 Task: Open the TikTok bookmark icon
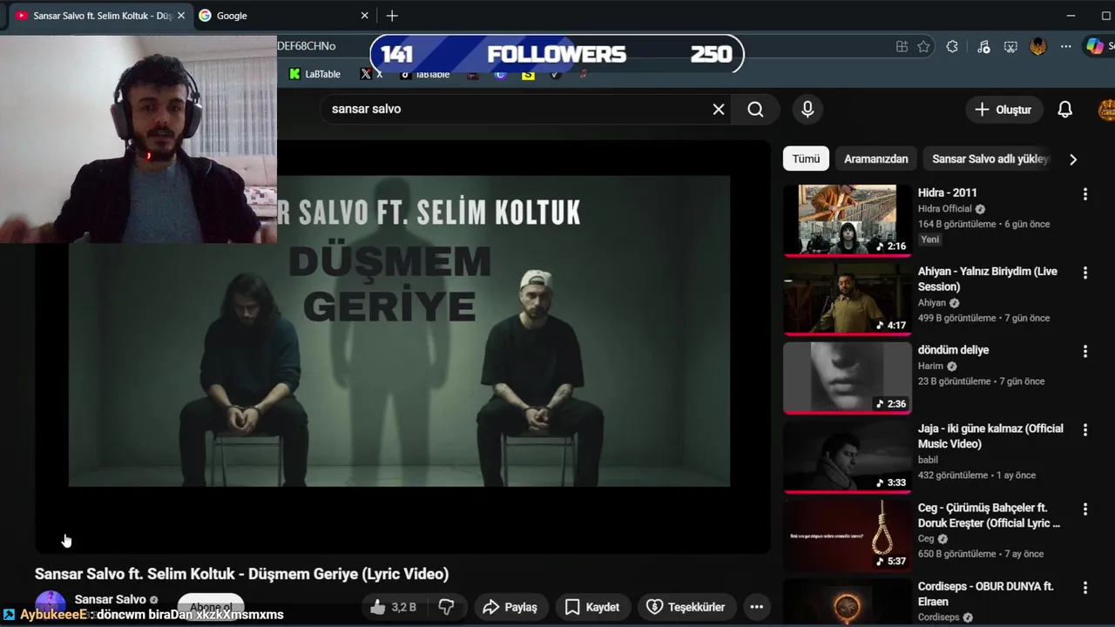pyautogui.click(x=405, y=75)
